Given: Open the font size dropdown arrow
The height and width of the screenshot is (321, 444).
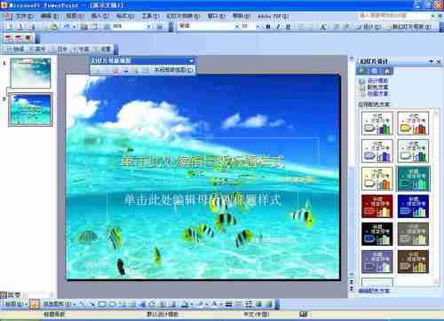Looking at the screenshot, I should click(x=258, y=27).
